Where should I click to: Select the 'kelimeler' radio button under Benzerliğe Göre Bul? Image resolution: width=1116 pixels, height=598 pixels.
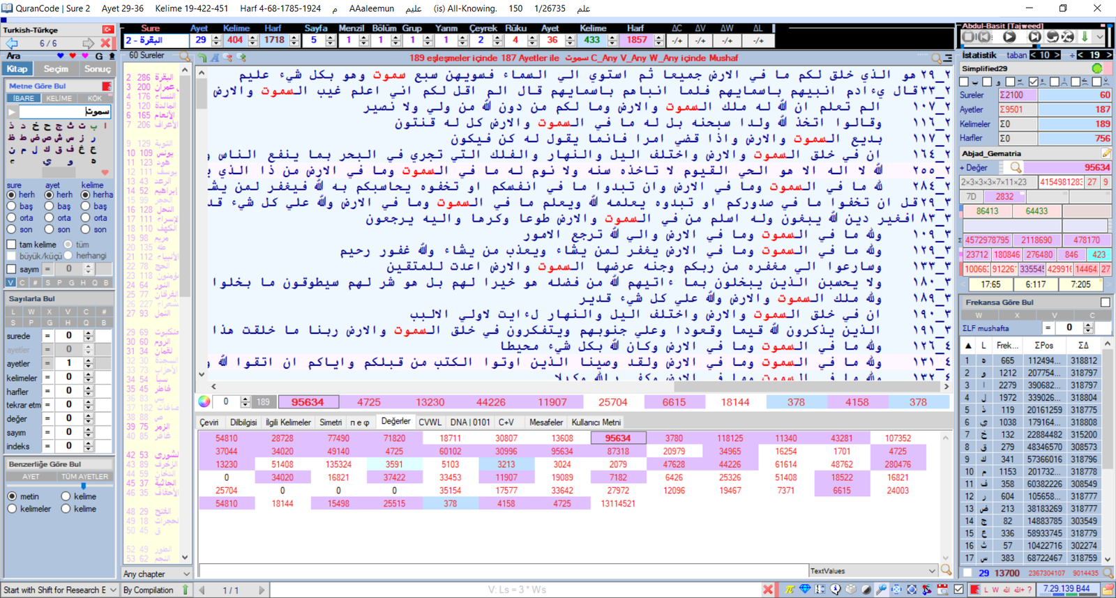coord(12,509)
